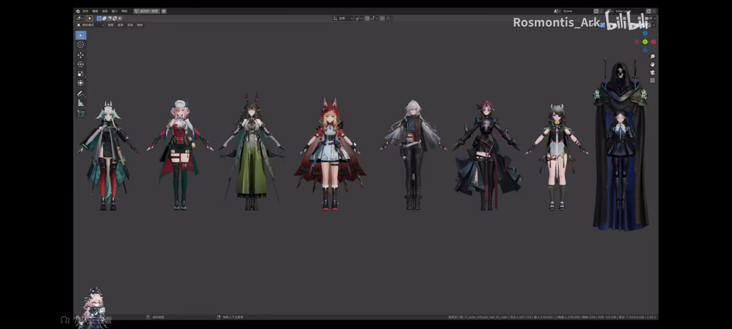The width and height of the screenshot is (732, 329).
Task: Select the Scale tool
Action: pyautogui.click(x=81, y=74)
